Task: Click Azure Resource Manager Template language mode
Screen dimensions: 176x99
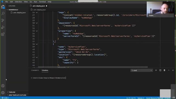Action: point(158,98)
